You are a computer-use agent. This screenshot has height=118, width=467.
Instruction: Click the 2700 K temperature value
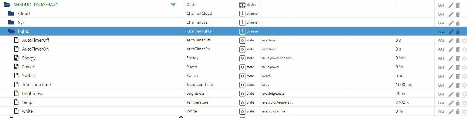(x=402, y=102)
